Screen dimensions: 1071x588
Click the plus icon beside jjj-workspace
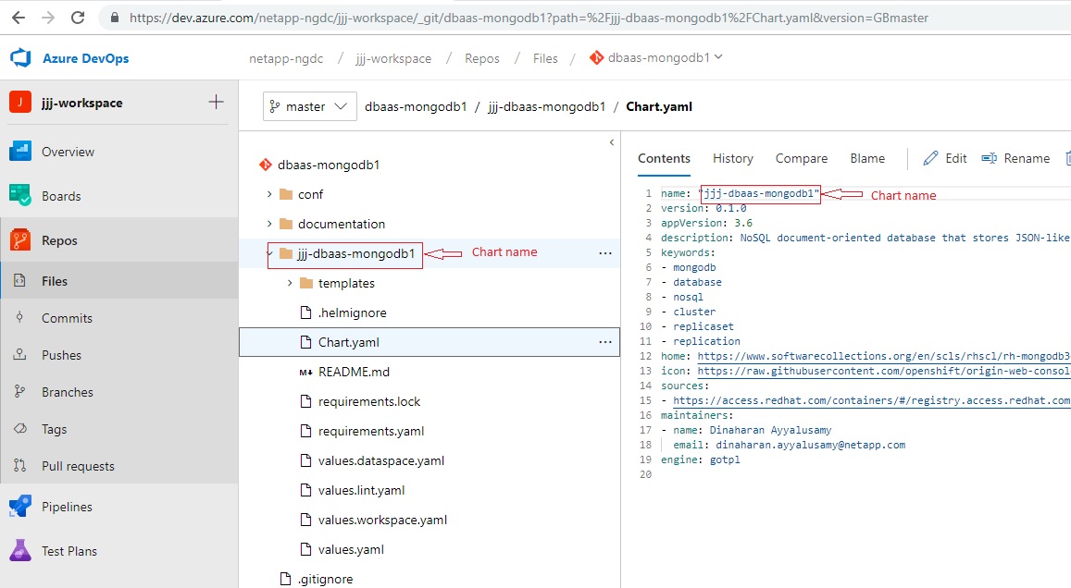[x=216, y=103]
